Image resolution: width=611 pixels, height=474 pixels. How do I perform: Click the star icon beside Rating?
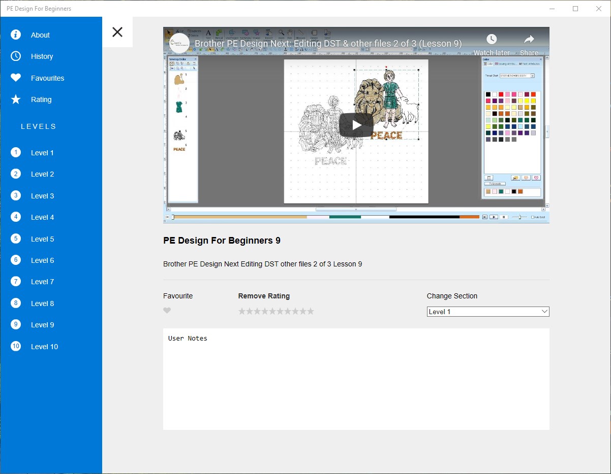click(x=16, y=99)
